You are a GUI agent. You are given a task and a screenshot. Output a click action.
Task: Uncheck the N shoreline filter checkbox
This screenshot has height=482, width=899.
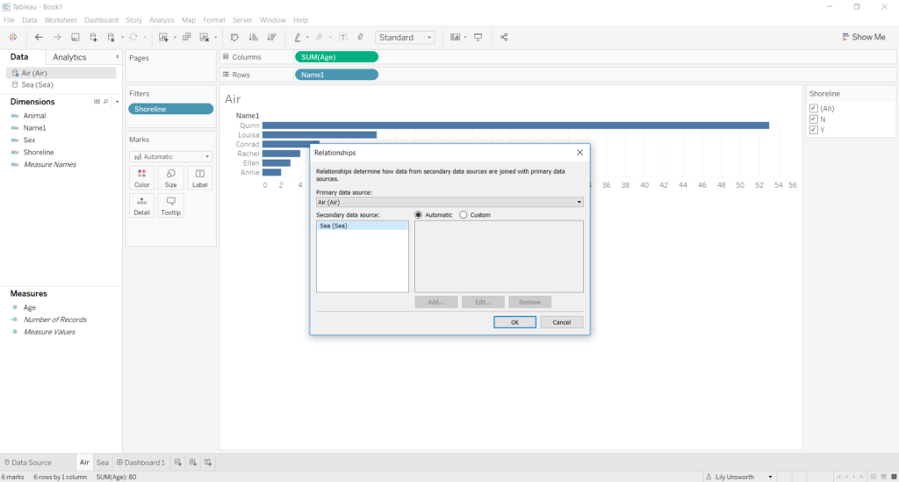click(814, 119)
